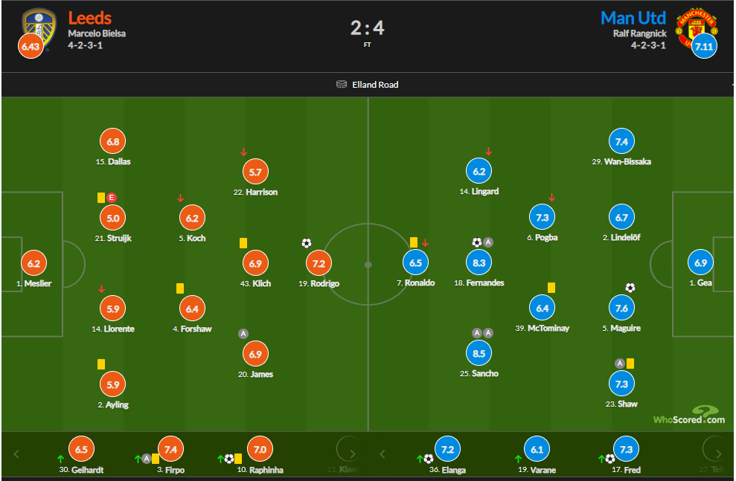Click the assist icon above James
736x481 pixels.
[243, 334]
